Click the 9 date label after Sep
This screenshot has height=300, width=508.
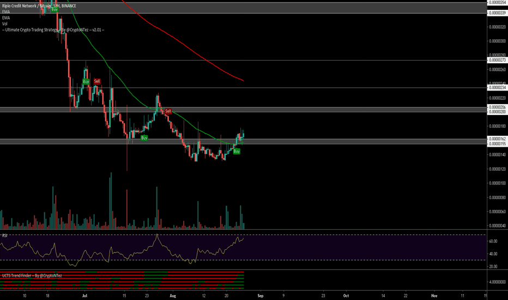coord(283,296)
